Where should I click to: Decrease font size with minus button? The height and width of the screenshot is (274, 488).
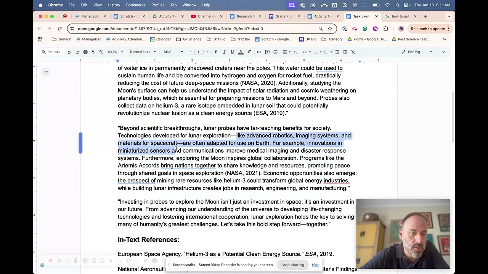click(191, 52)
